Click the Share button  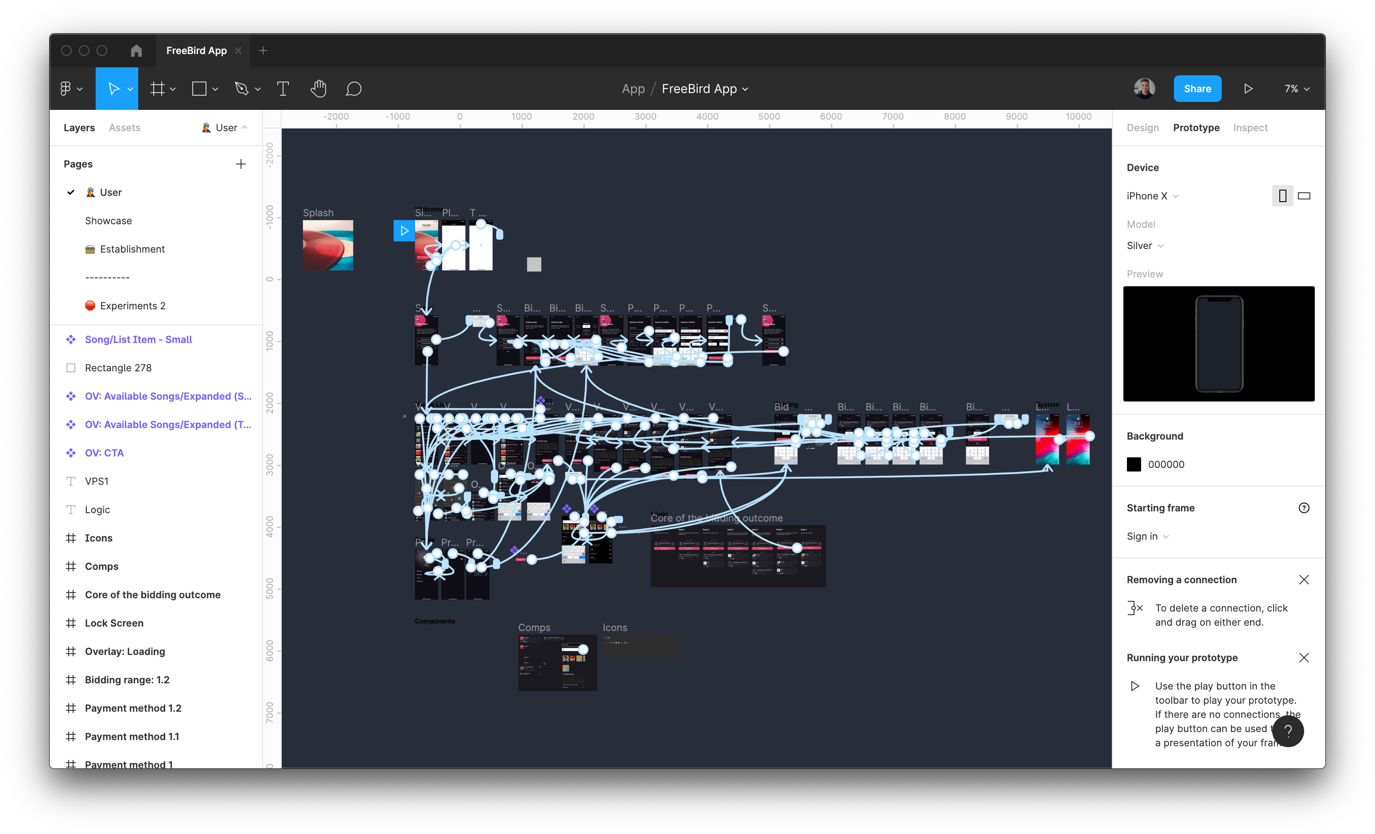(1197, 88)
